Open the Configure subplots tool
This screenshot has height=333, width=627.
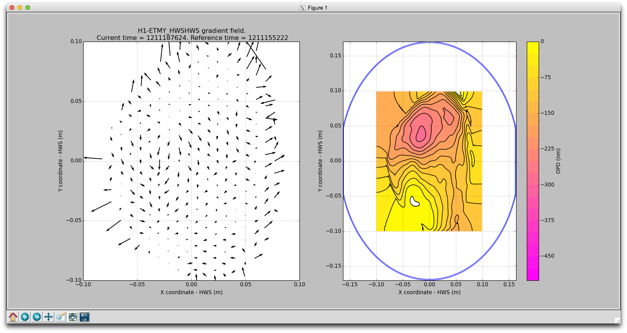tap(72, 317)
